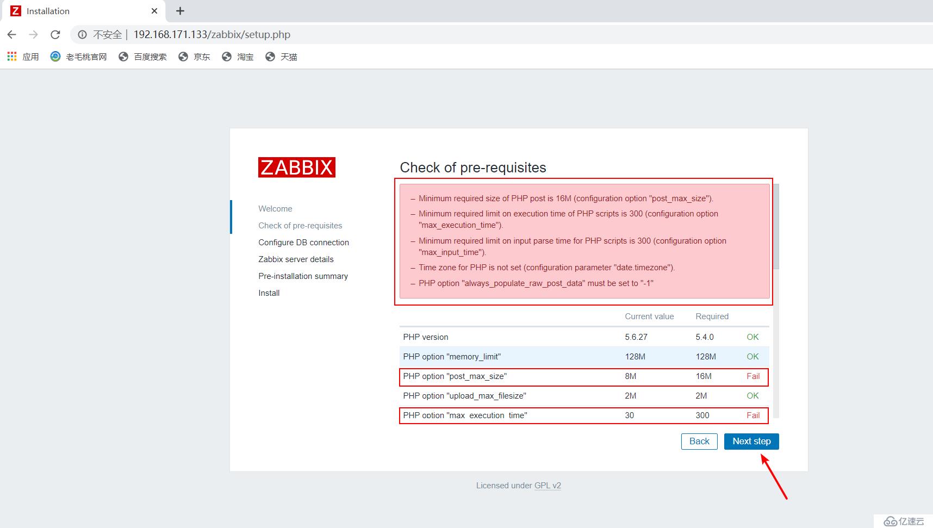Click the pre-requisites list scrollbar

coord(776,226)
